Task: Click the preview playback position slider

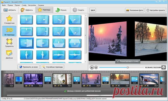Action: coord(121,67)
